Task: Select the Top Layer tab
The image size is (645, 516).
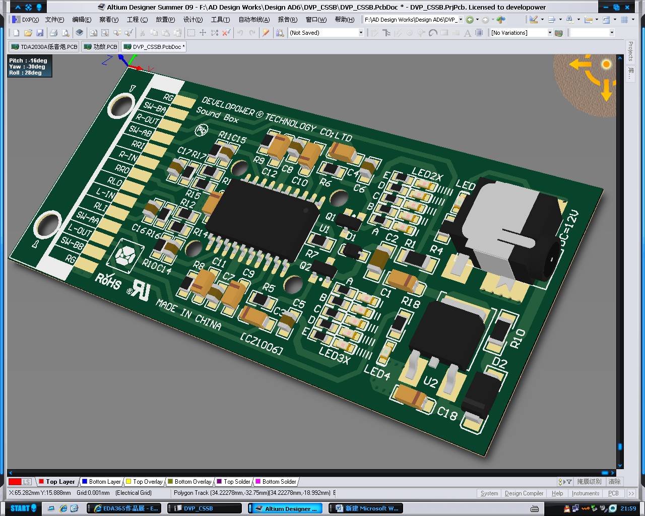Action: (57, 482)
